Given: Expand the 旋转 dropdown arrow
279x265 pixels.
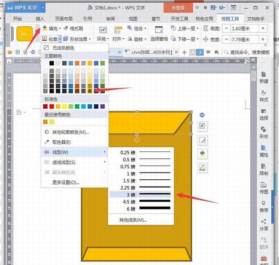Looking at the screenshot, I should click(146, 39).
